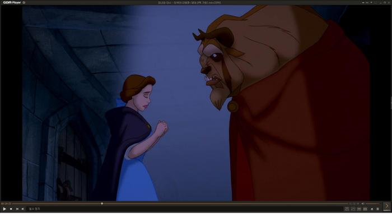Open the GOM Player settings gear
This screenshot has width=392, height=221.
click(x=24, y=2)
